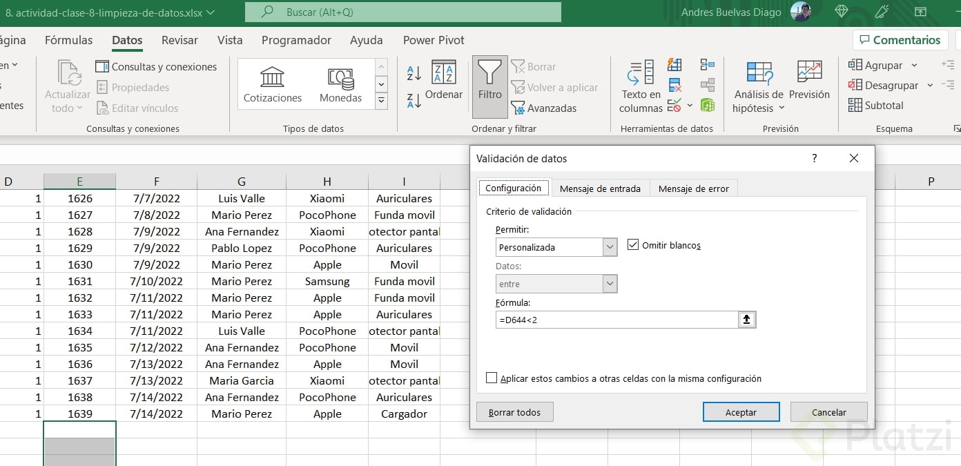Viewport: 961px width, 466px height.
Task: Sort ascending with the A-Z icon
Action: [414, 73]
